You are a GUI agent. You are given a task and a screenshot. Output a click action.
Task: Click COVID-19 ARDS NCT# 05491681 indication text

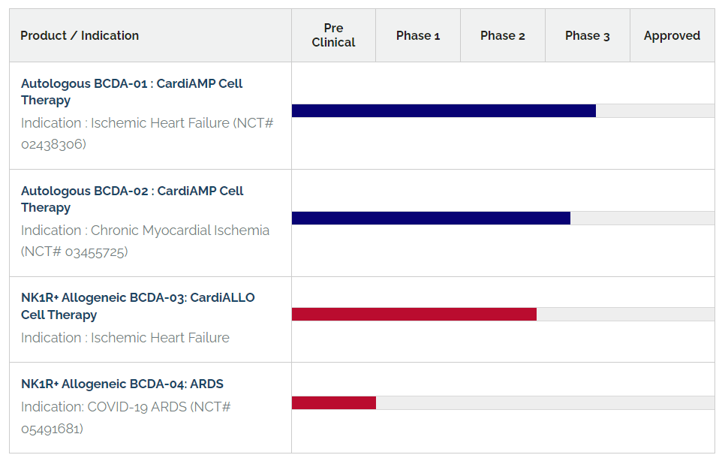126,417
